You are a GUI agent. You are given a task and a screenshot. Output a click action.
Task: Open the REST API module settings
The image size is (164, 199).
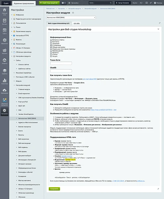pyautogui.click(x=22, y=106)
